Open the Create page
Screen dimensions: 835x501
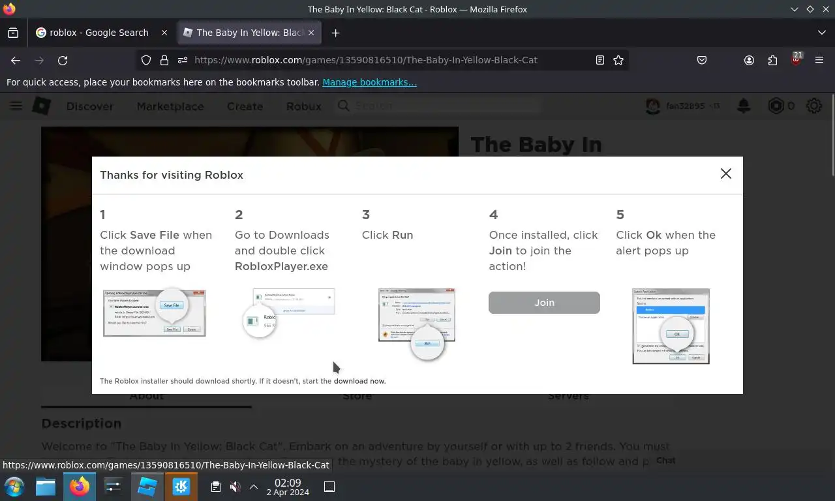[x=245, y=106]
